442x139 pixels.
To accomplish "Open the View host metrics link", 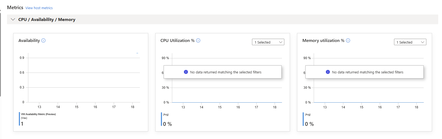I will pyautogui.click(x=39, y=8).
